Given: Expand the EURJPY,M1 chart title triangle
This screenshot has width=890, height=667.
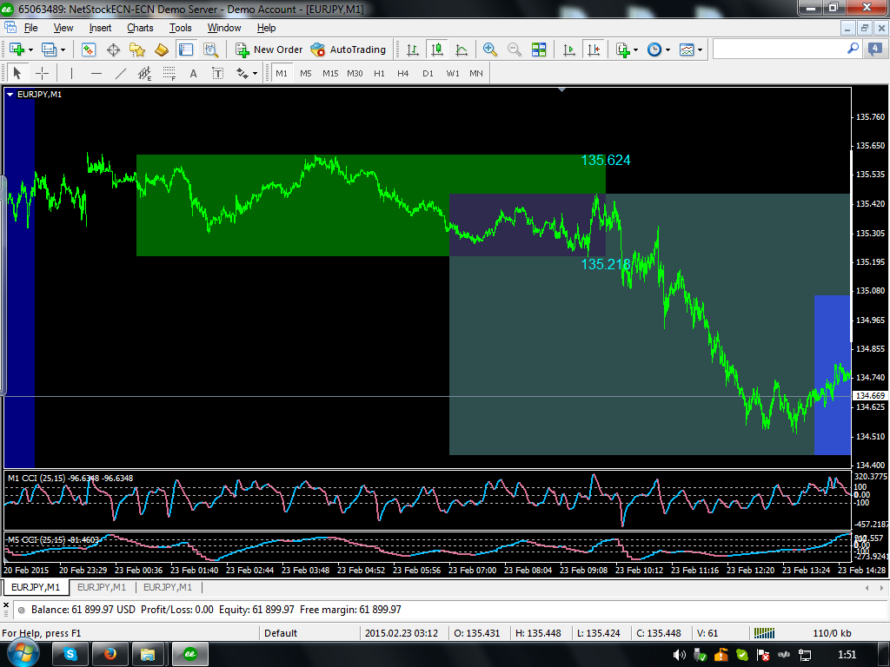Looking at the screenshot, I should (x=10, y=95).
